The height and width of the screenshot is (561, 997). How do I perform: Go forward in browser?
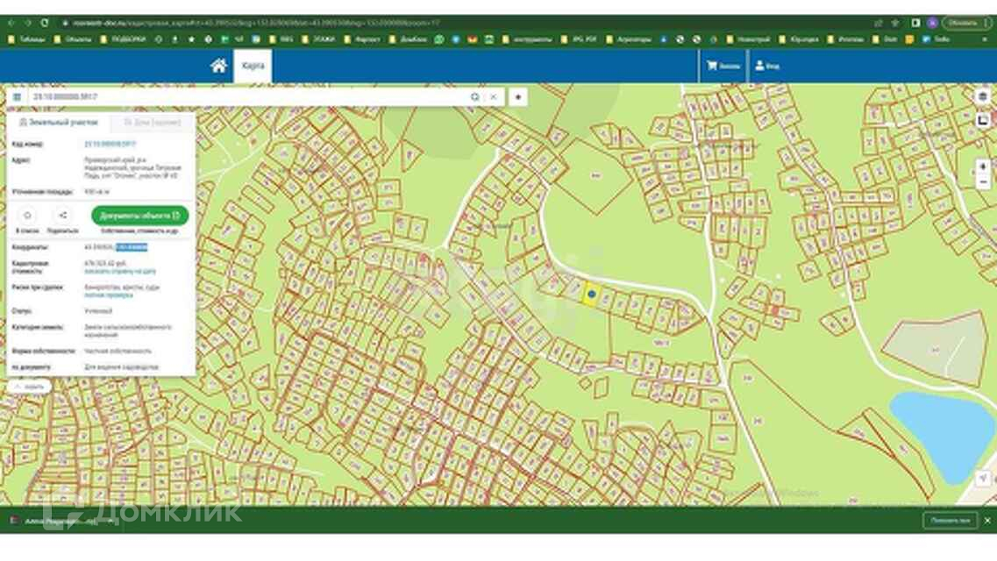tap(28, 23)
